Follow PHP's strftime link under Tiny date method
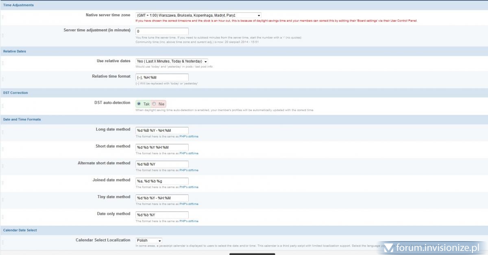The image size is (488, 255). point(189,204)
